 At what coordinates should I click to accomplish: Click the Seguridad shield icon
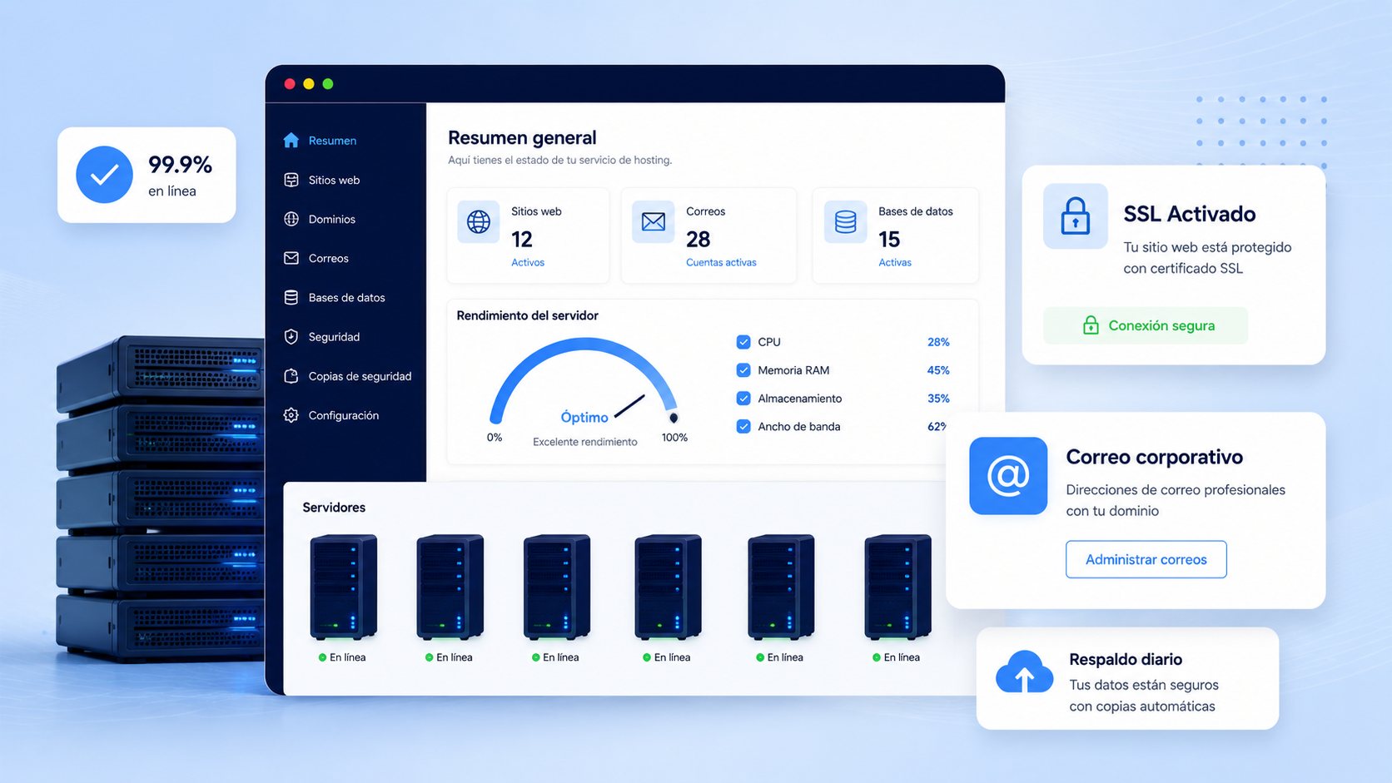tap(291, 336)
